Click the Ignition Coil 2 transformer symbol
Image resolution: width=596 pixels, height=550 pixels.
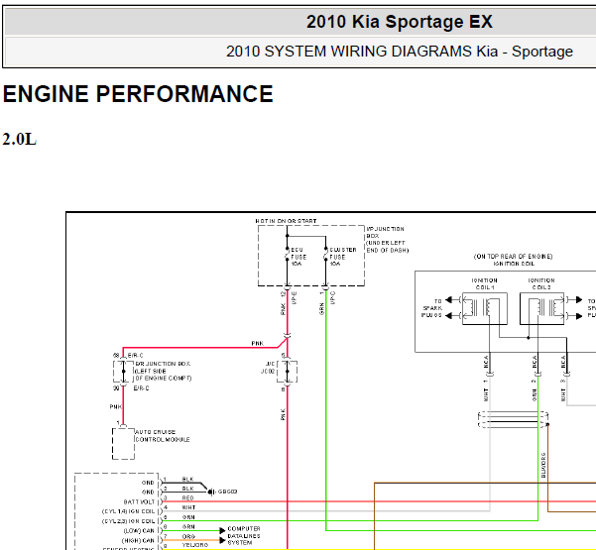pyautogui.click(x=541, y=308)
